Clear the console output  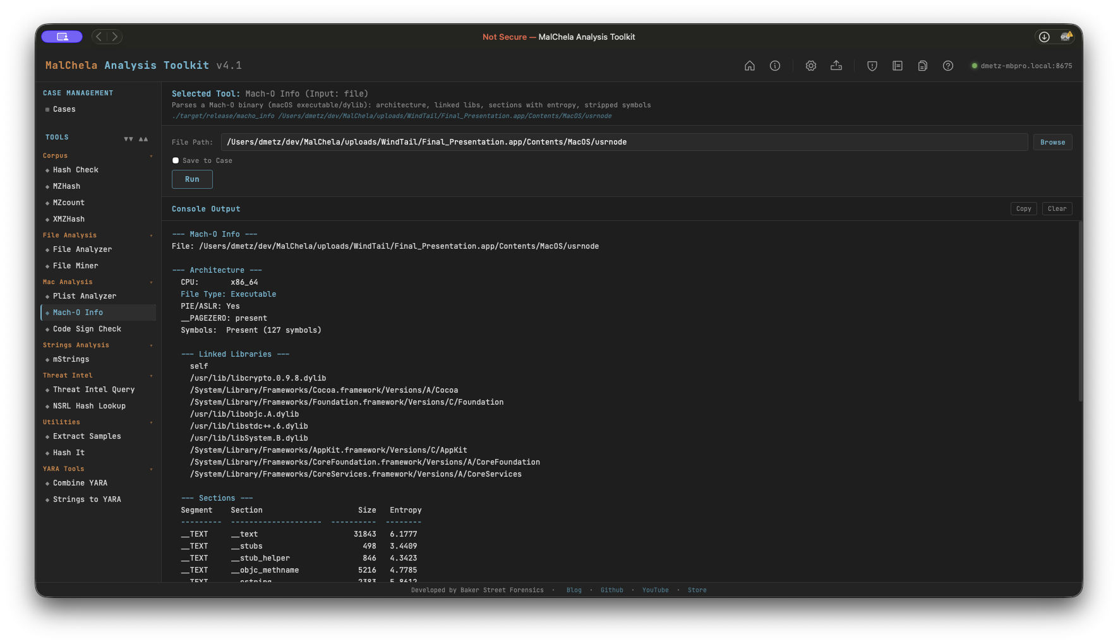pos(1057,208)
